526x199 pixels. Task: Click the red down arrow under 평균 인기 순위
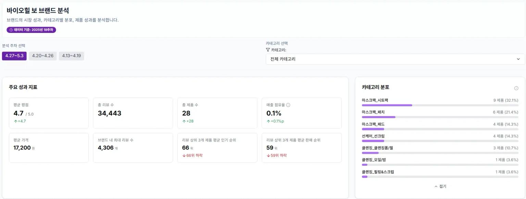click(x=184, y=155)
